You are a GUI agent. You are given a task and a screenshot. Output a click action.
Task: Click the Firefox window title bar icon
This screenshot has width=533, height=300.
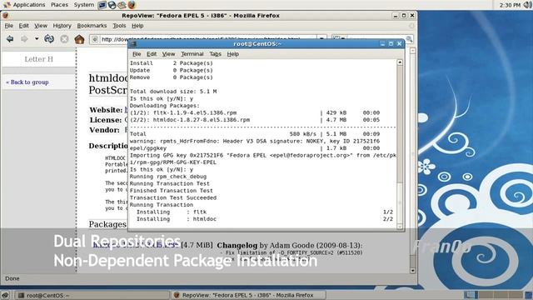click(6, 16)
